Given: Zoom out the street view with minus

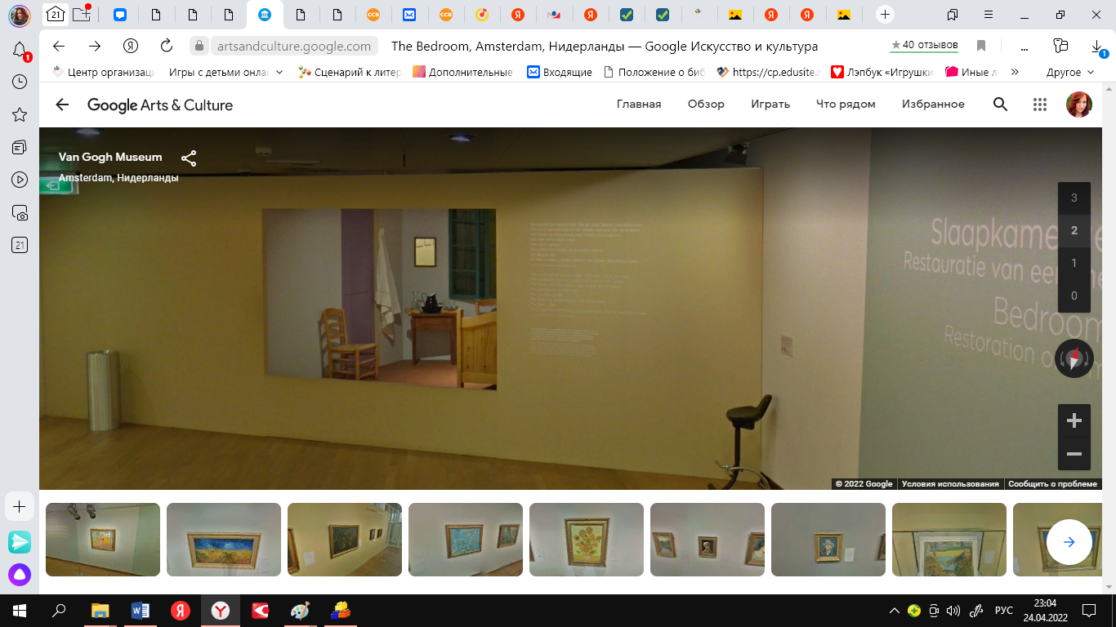Looking at the screenshot, I should [x=1074, y=454].
